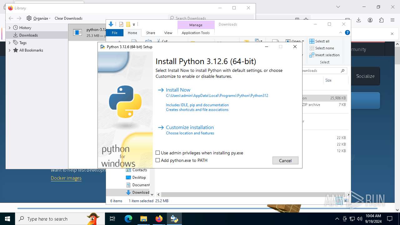400x225 pixels.
Task: Click taskbar search box
Action: click(x=60, y=219)
